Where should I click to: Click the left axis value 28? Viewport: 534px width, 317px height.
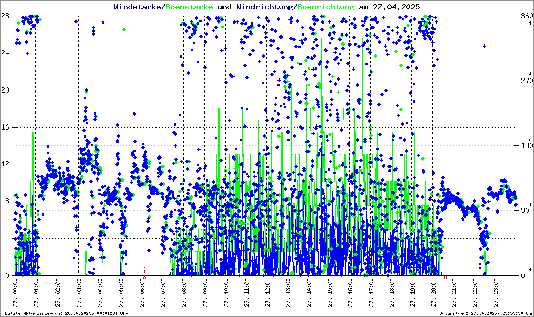(5, 16)
